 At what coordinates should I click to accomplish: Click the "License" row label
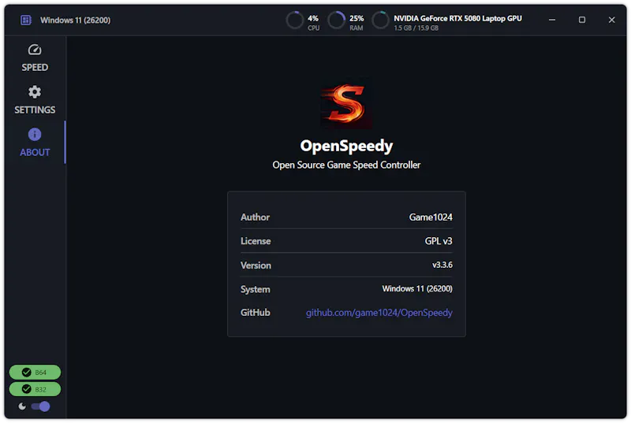[x=256, y=241]
